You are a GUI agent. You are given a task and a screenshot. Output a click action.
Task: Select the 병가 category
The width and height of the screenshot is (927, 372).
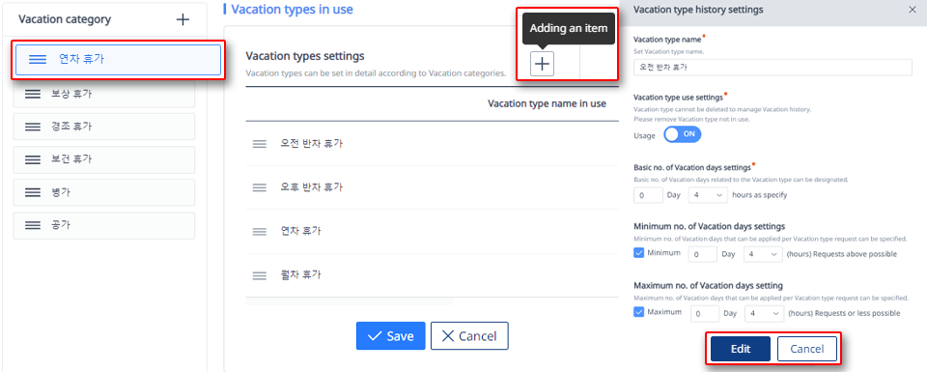tap(104, 192)
